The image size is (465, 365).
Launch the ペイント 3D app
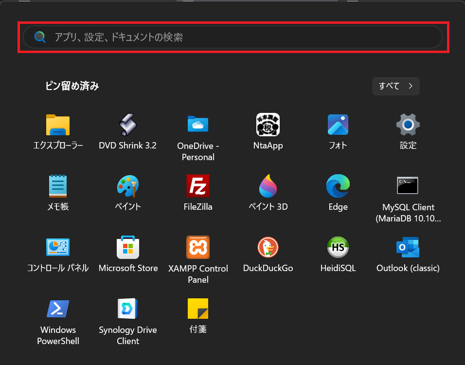(268, 186)
